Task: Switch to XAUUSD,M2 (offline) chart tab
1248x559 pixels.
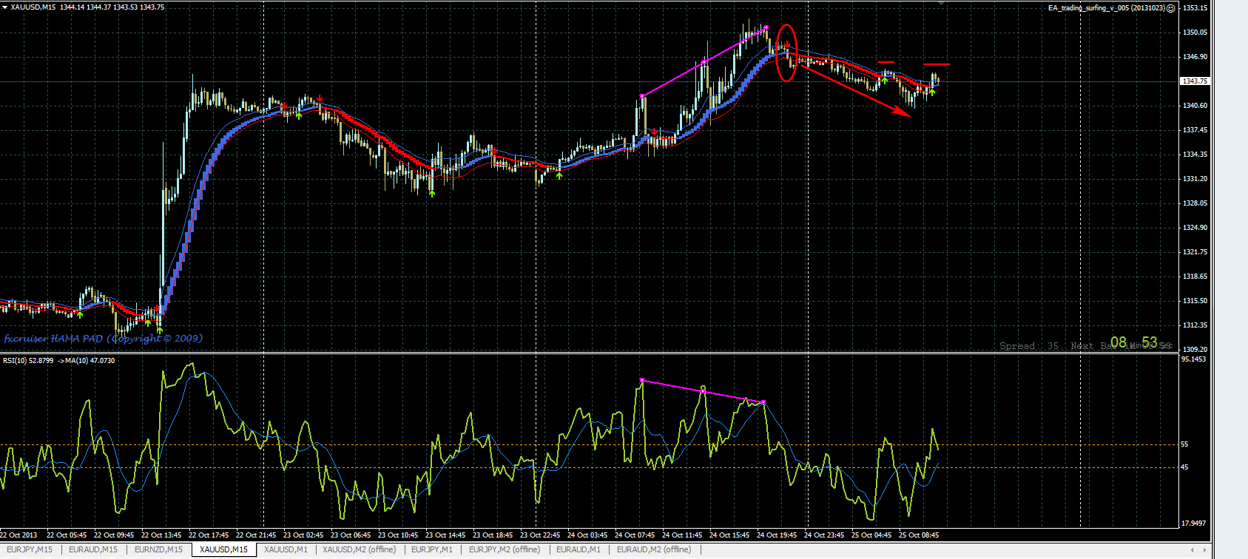Action: click(360, 549)
